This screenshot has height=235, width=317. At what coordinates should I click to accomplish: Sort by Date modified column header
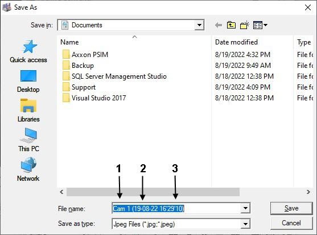[236, 42]
